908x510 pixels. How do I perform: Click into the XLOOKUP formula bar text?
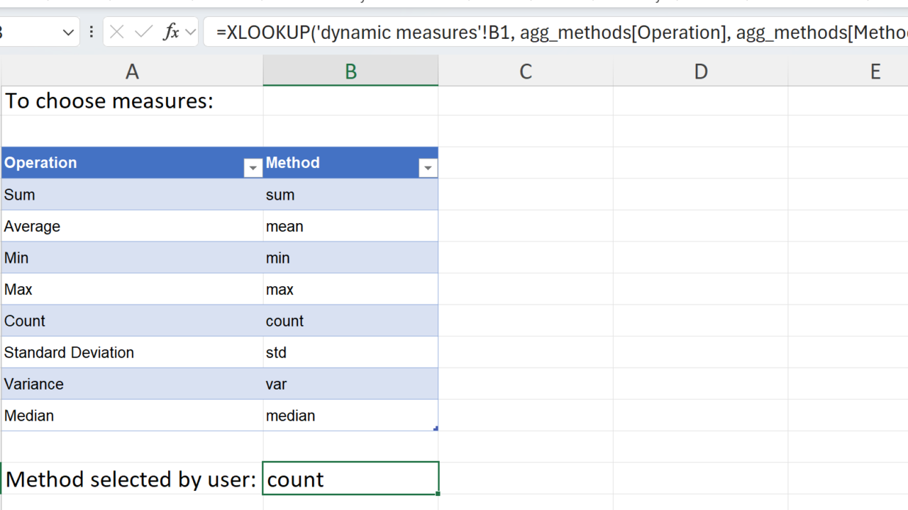tap(553, 33)
